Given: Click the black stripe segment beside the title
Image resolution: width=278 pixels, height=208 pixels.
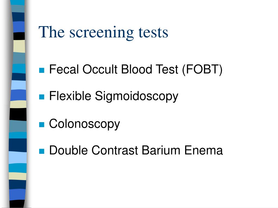Looking at the screenshot, I should click(19, 36).
